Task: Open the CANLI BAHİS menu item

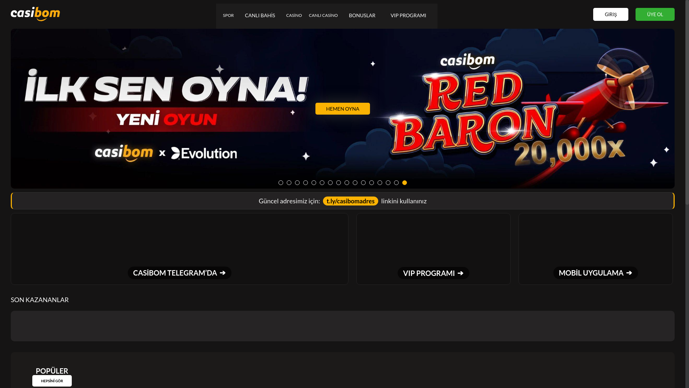Action: tap(260, 15)
